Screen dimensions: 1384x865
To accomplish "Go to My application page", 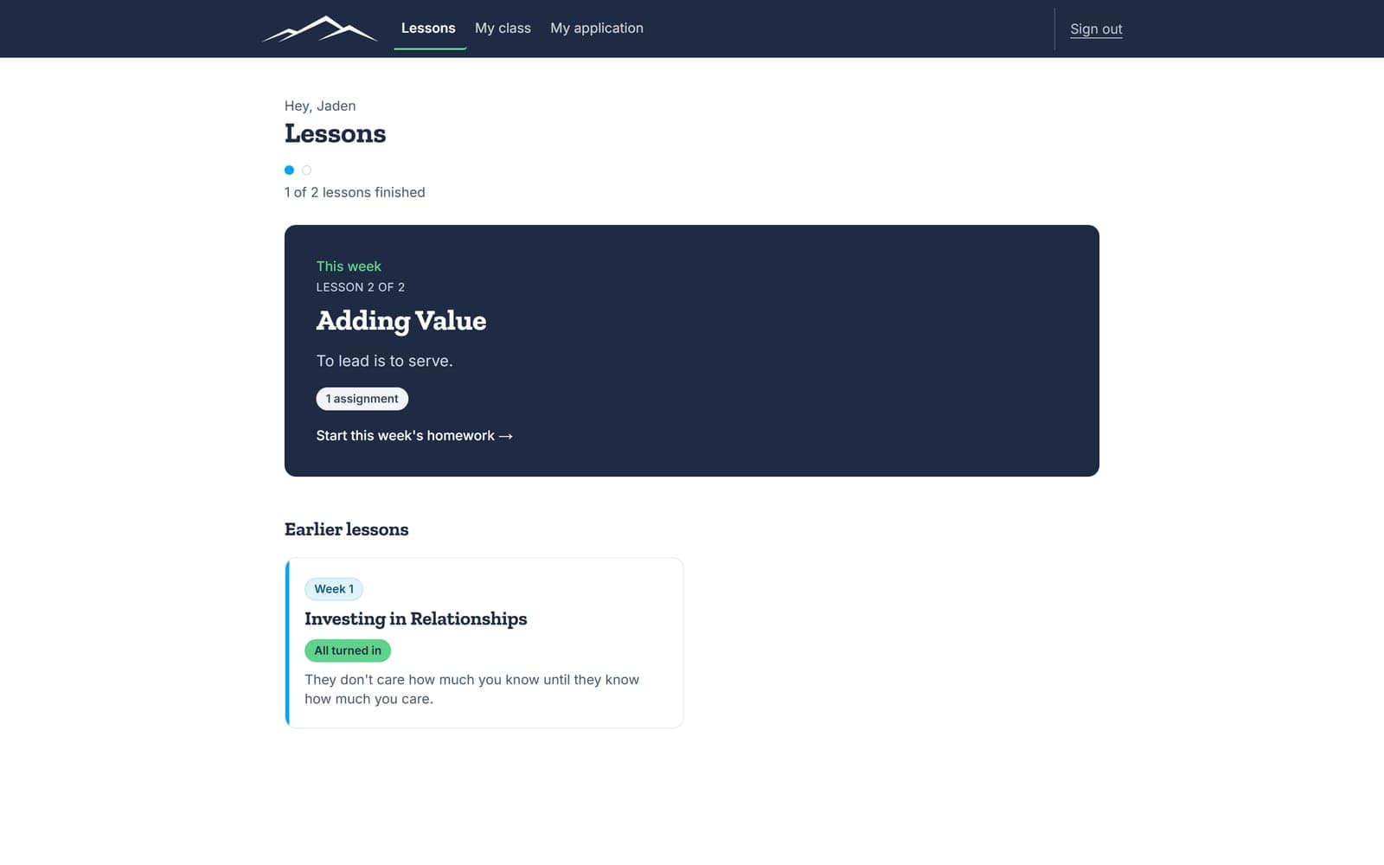I will point(597,29).
